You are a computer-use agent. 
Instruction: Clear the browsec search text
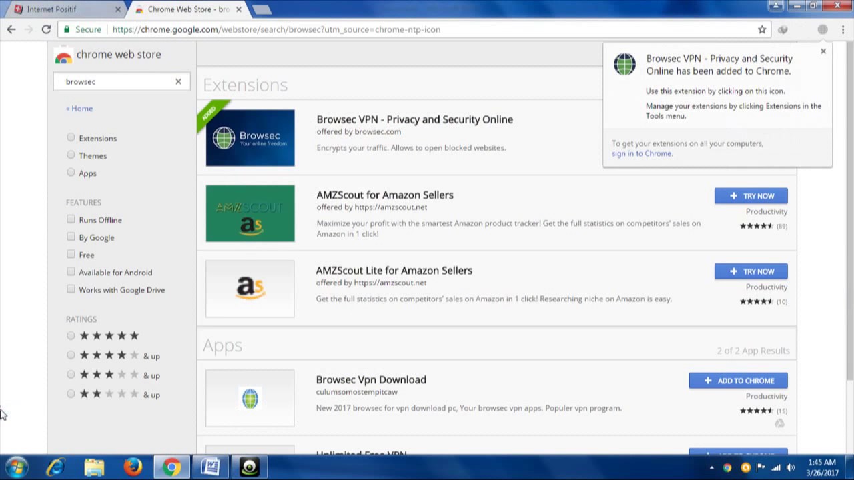[x=178, y=81]
